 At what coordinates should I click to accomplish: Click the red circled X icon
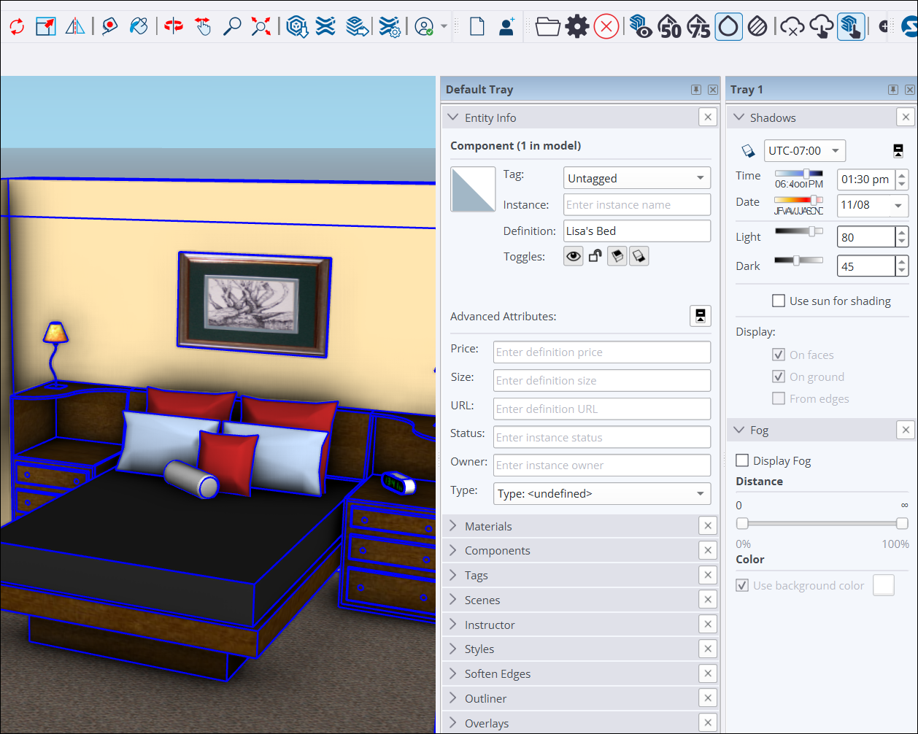pos(606,27)
